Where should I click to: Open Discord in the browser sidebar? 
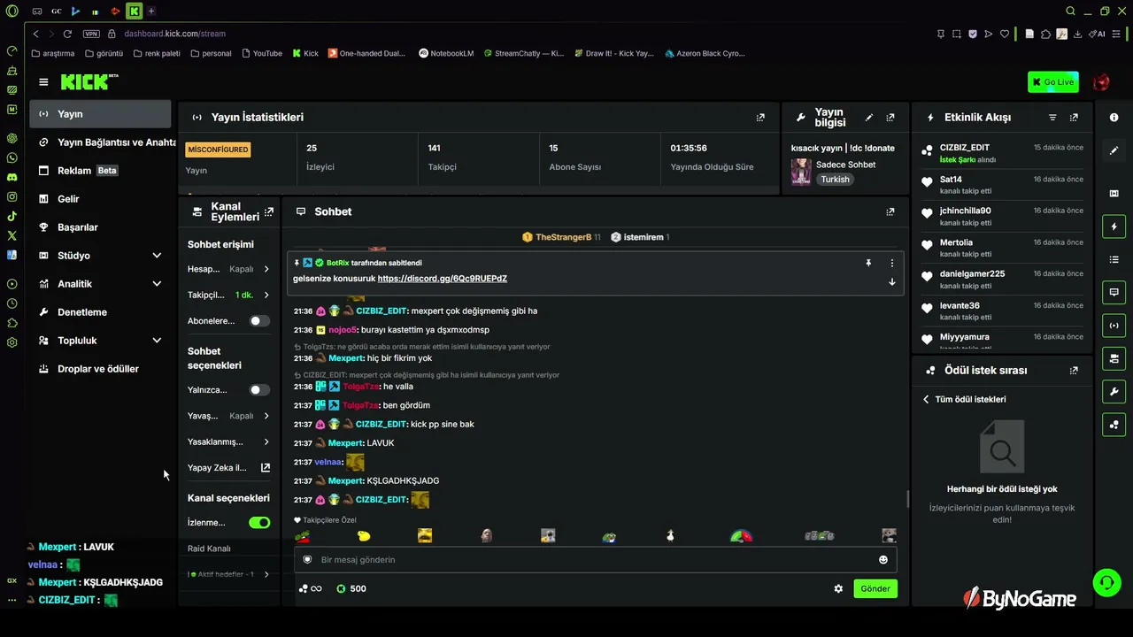(x=12, y=177)
